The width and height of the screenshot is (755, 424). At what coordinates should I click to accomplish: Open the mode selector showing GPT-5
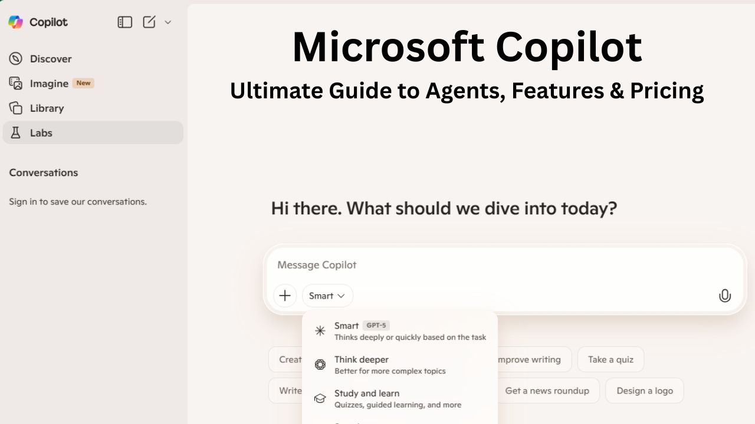(x=327, y=296)
